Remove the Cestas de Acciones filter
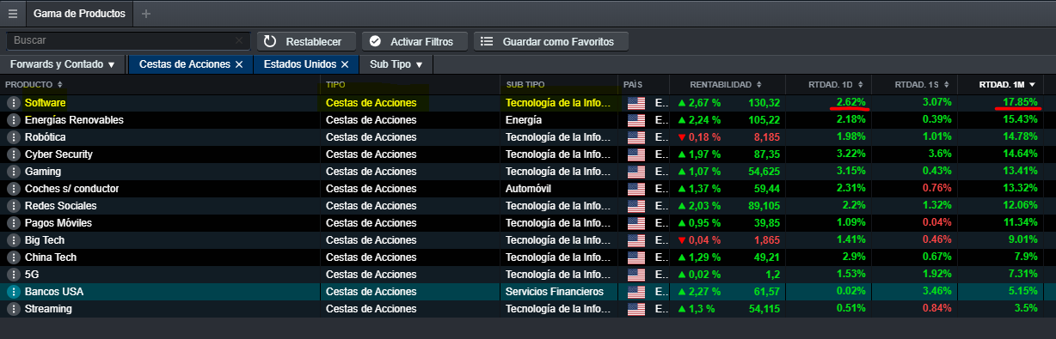The height and width of the screenshot is (339, 1056). [239, 64]
